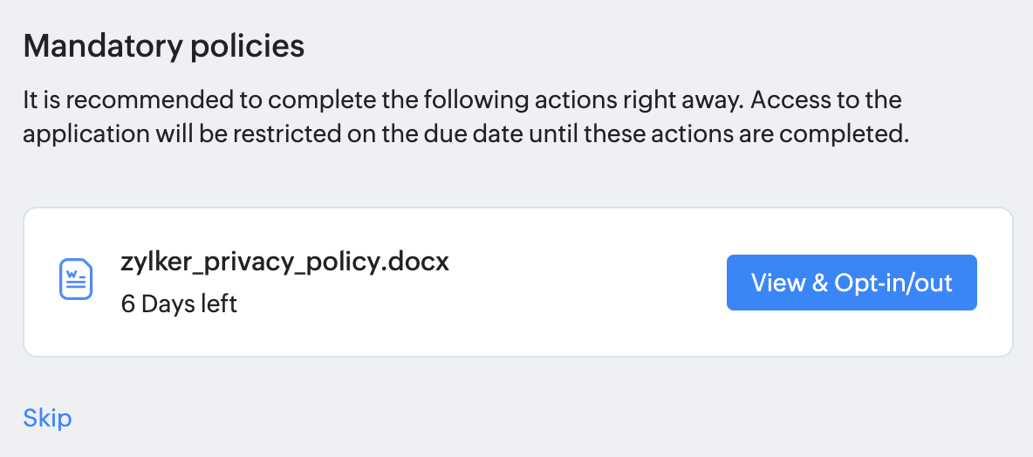Image resolution: width=1033 pixels, height=457 pixels.
Task: Dismiss the dialog using the Skip link
Action: [48, 418]
